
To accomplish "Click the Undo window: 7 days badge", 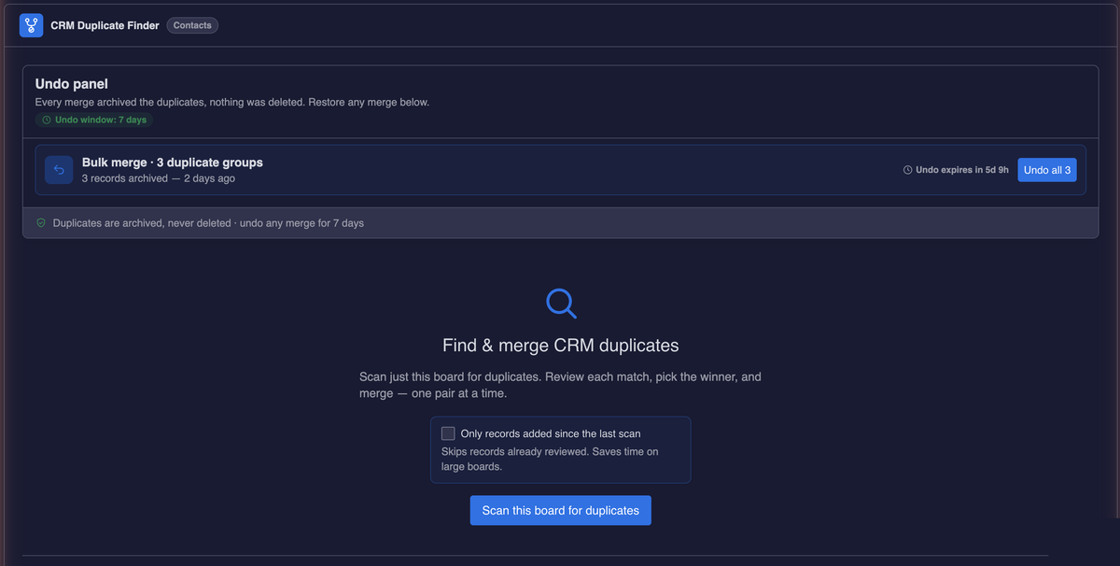I will (93, 120).
